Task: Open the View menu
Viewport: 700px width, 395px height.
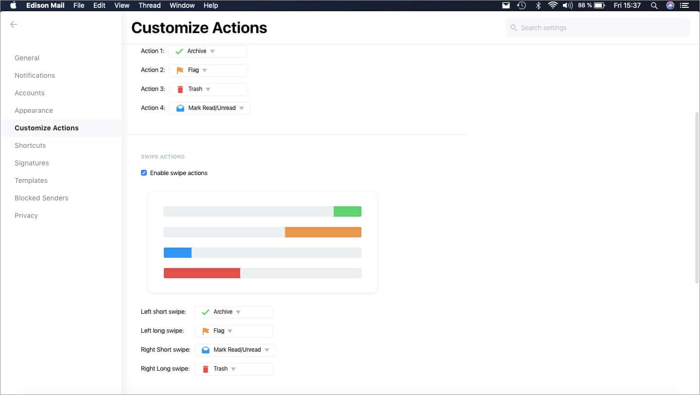Action: pyautogui.click(x=122, y=5)
